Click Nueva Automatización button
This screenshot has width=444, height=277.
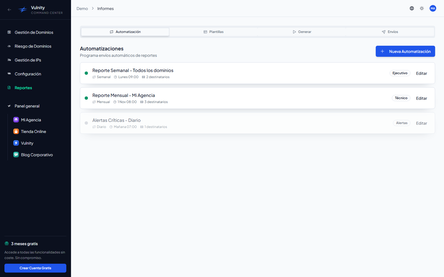coord(405,51)
